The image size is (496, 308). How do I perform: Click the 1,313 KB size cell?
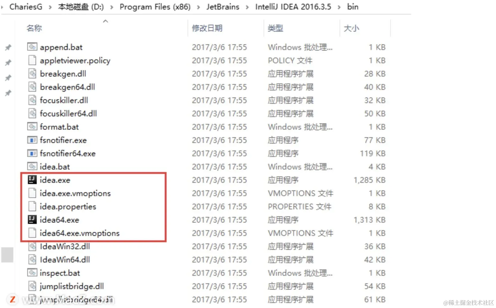click(x=370, y=220)
